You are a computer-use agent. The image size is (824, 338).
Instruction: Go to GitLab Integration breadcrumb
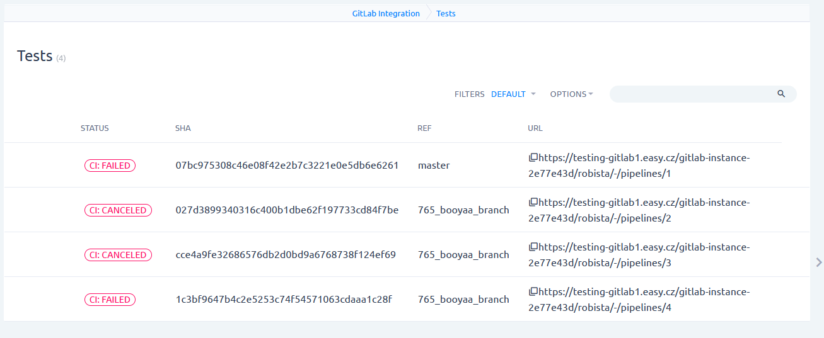(386, 13)
